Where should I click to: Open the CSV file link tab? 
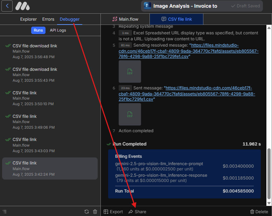click(176, 19)
